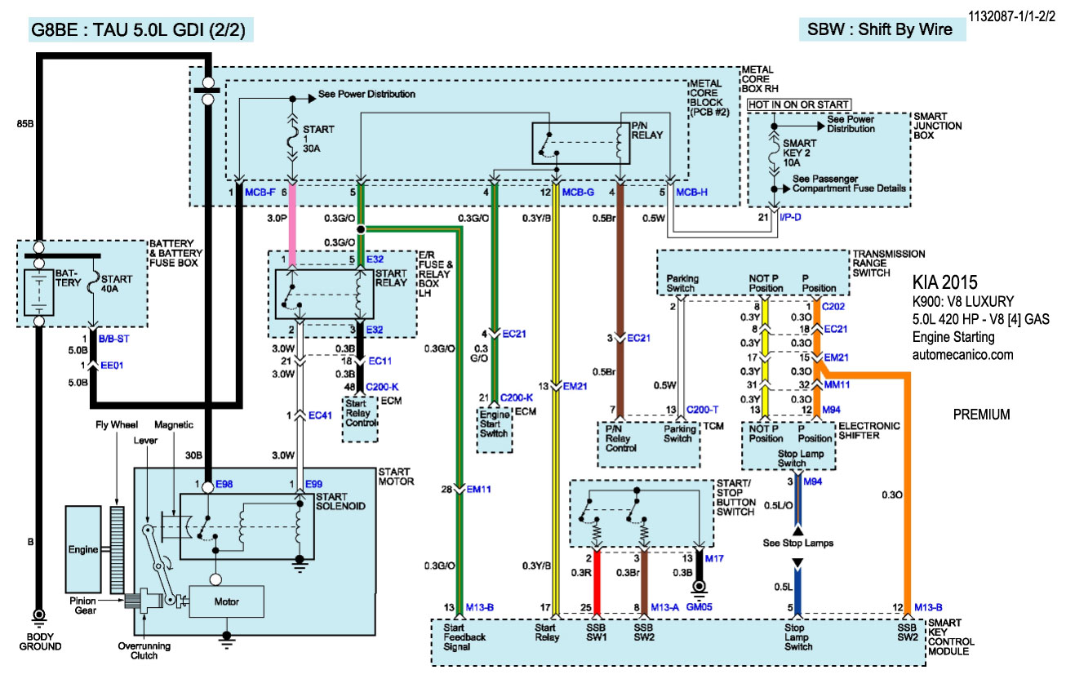This screenshot has width=1066, height=692.
Task: Select the GM05 ground point symbol
Action: [699, 587]
